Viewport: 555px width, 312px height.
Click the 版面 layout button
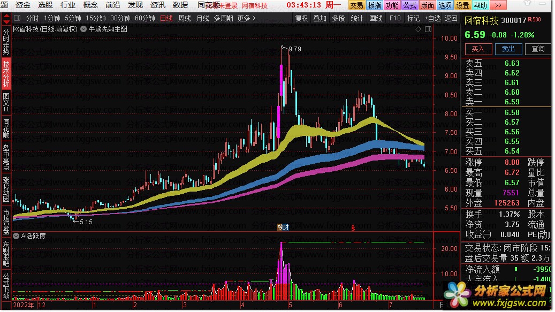coord(428,5)
